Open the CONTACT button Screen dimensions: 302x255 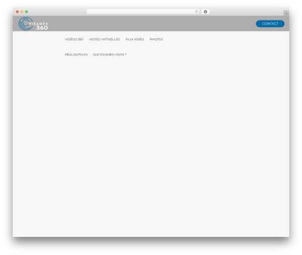[270, 24]
